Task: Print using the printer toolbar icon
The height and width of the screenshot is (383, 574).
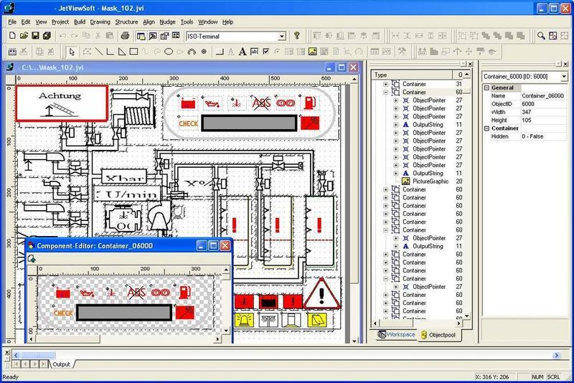Action: pyautogui.click(x=125, y=35)
